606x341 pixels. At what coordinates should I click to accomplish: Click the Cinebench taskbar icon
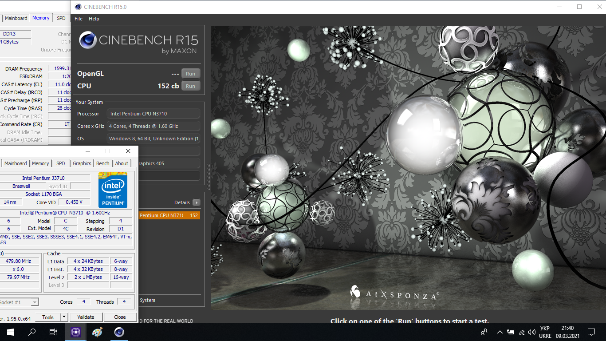click(119, 332)
